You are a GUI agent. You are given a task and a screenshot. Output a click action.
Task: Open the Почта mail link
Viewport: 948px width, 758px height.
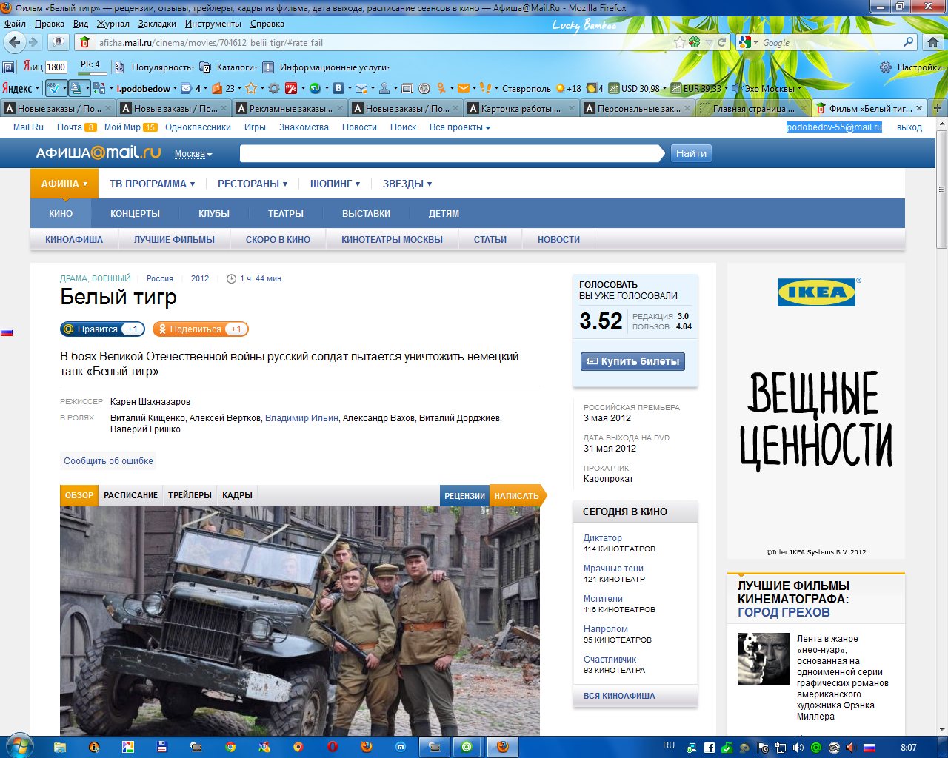click(x=70, y=127)
